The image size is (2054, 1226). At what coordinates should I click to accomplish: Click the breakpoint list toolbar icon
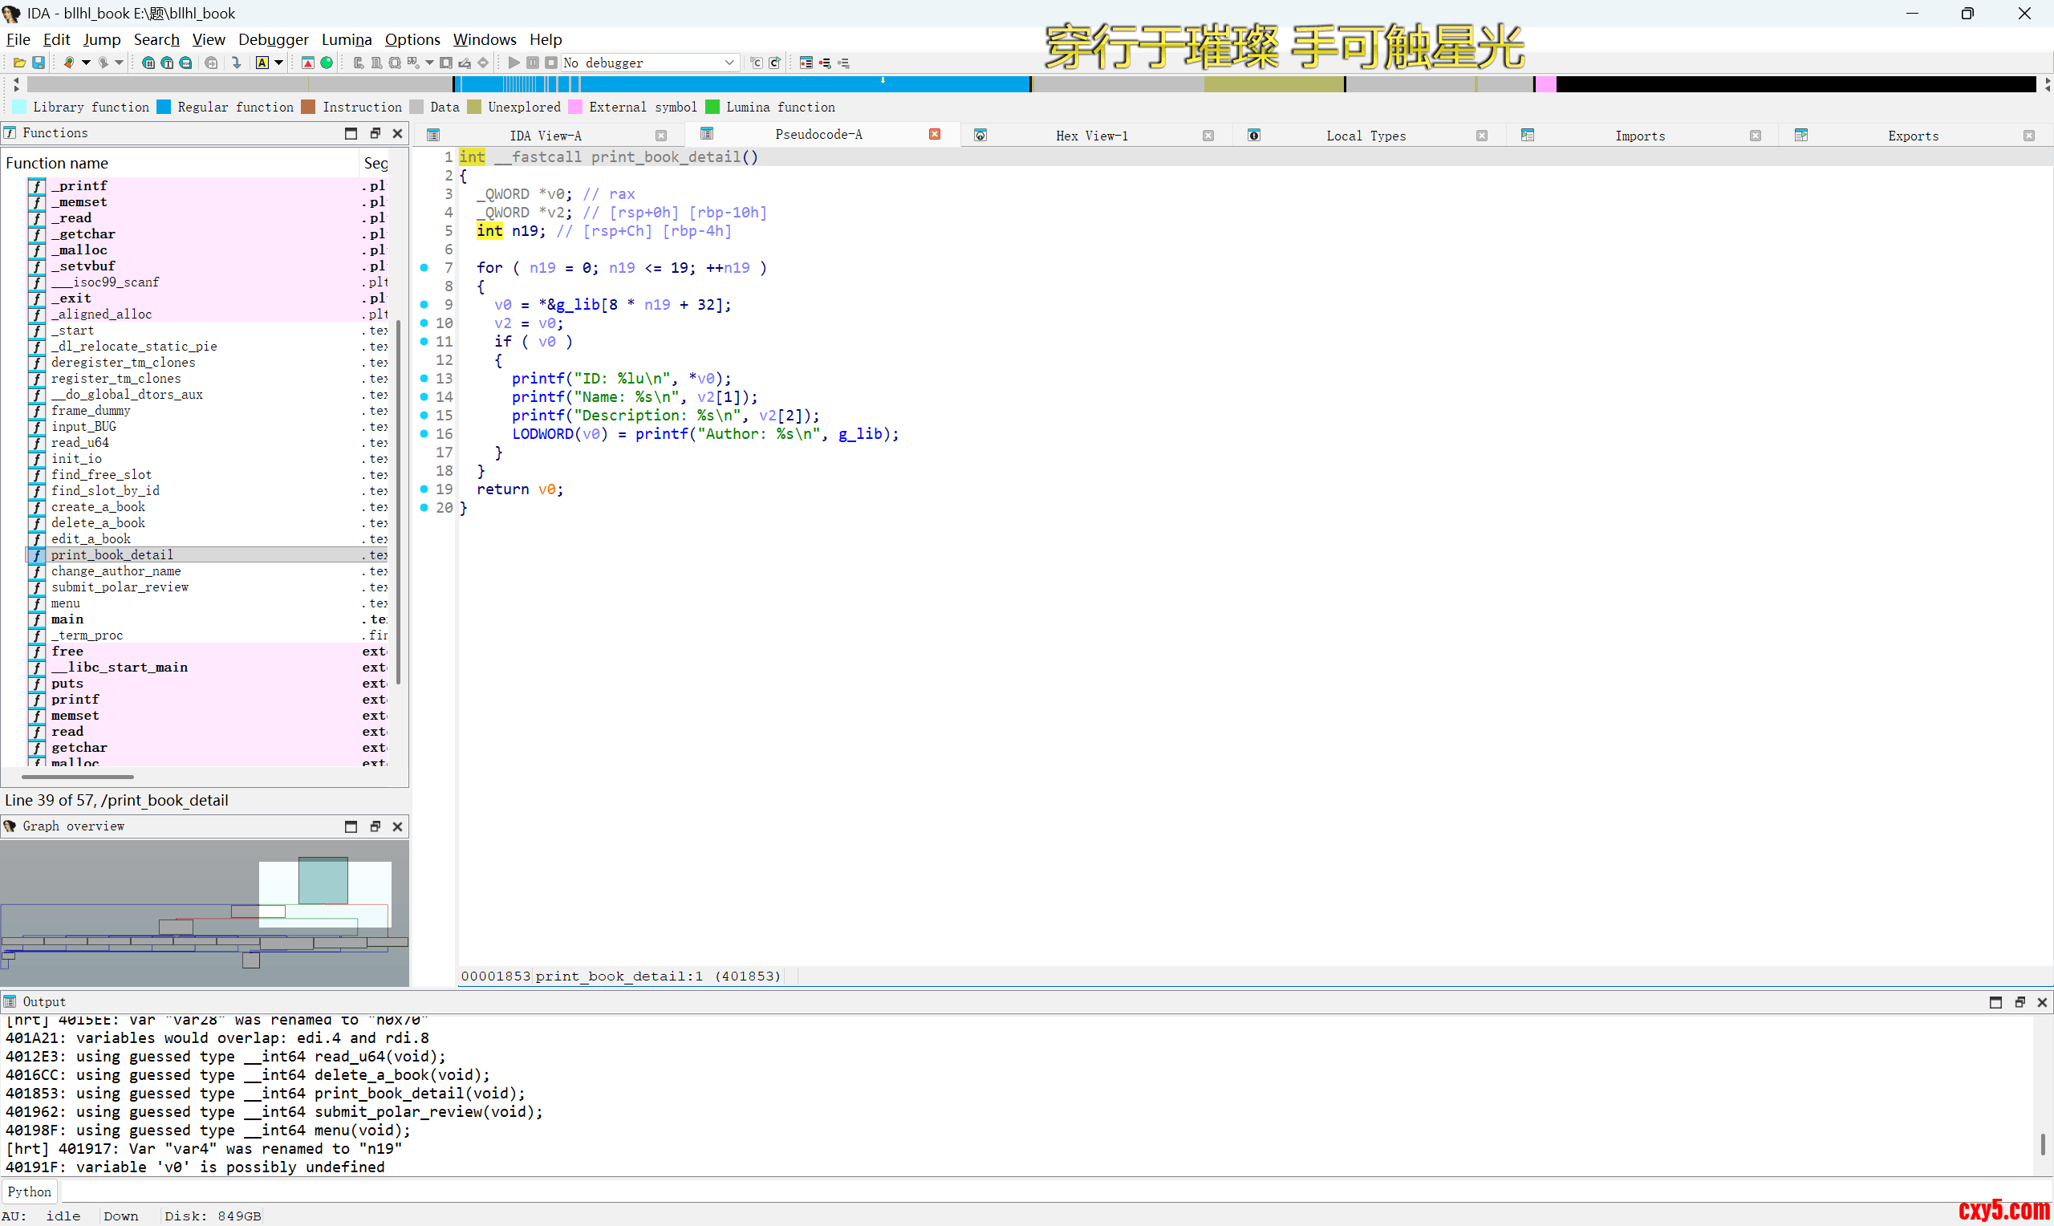tap(806, 63)
